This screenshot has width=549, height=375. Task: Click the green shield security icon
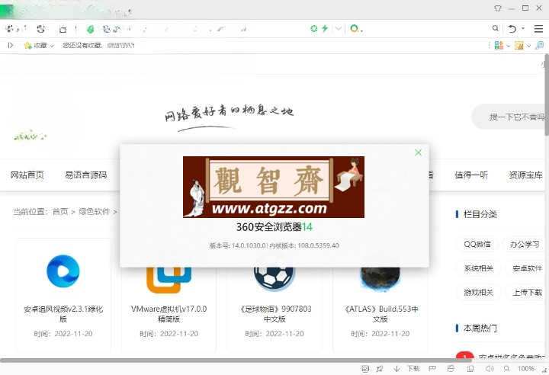(x=90, y=29)
